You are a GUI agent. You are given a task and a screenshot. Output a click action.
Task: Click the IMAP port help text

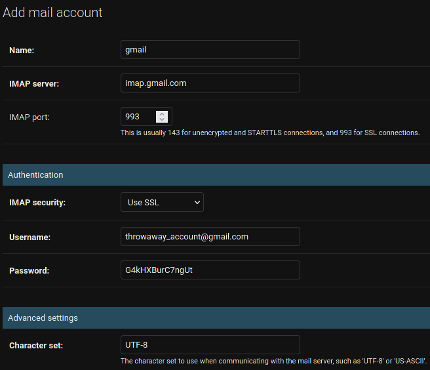click(x=270, y=133)
